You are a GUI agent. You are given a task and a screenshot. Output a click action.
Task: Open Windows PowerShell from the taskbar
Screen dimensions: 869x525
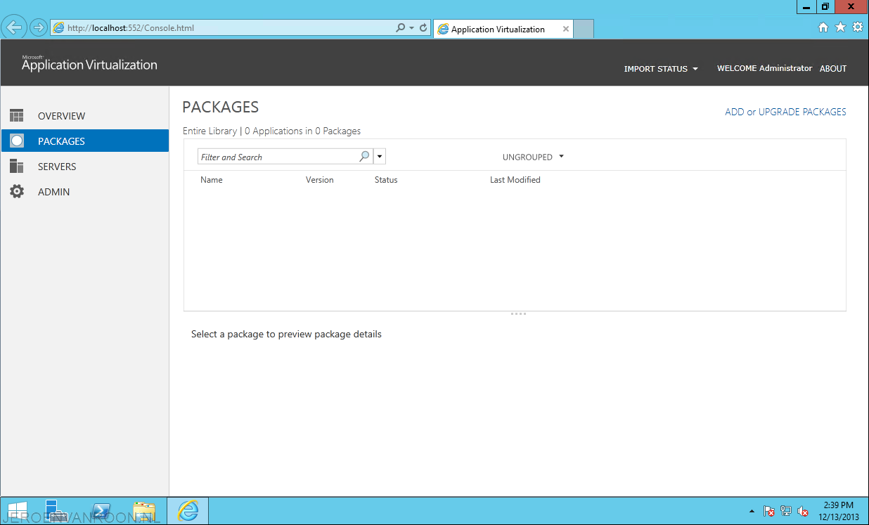pyautogui.click(x=101, y=511)
